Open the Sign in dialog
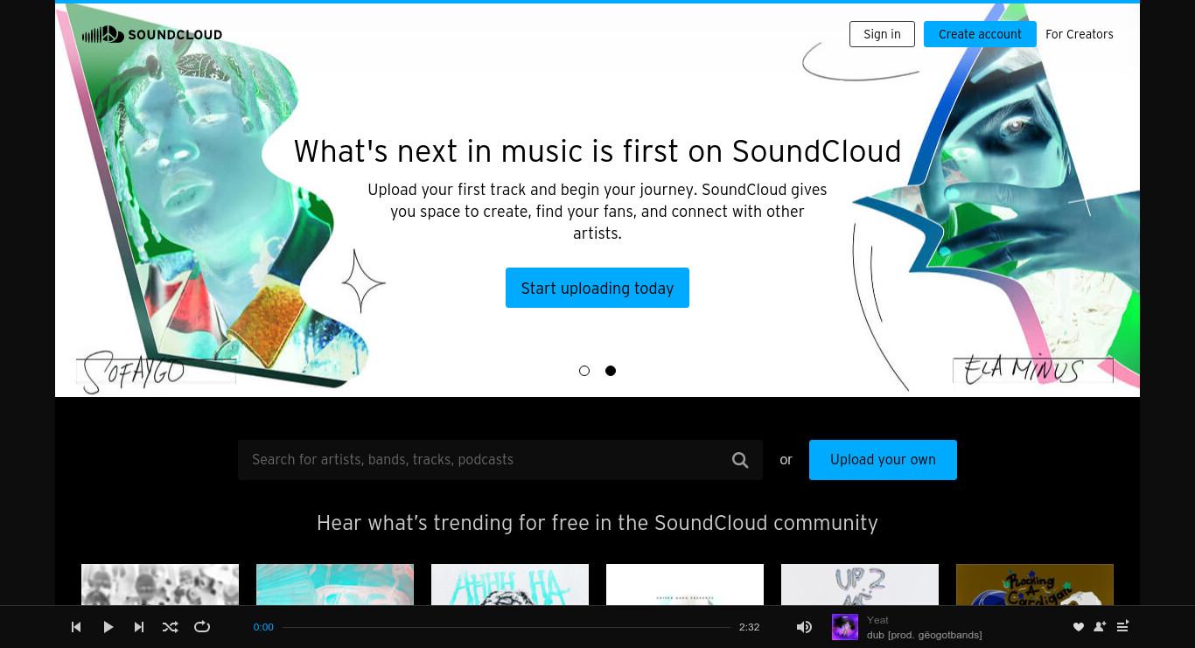1195x648 pixels. [882, 34]
